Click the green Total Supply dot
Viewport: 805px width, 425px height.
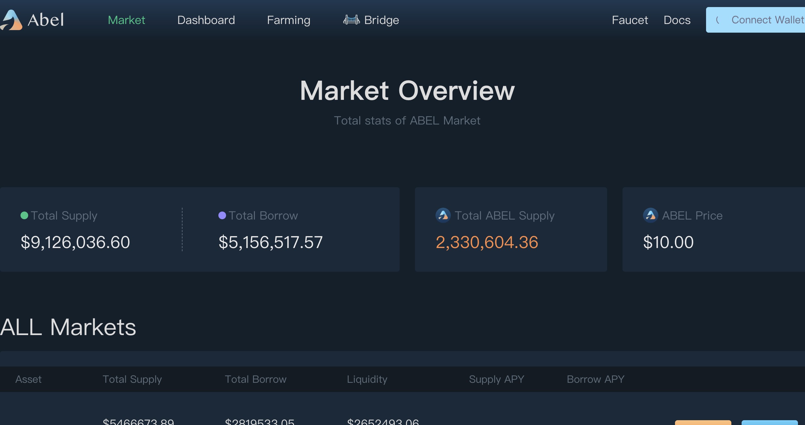[x=24, y=215]
